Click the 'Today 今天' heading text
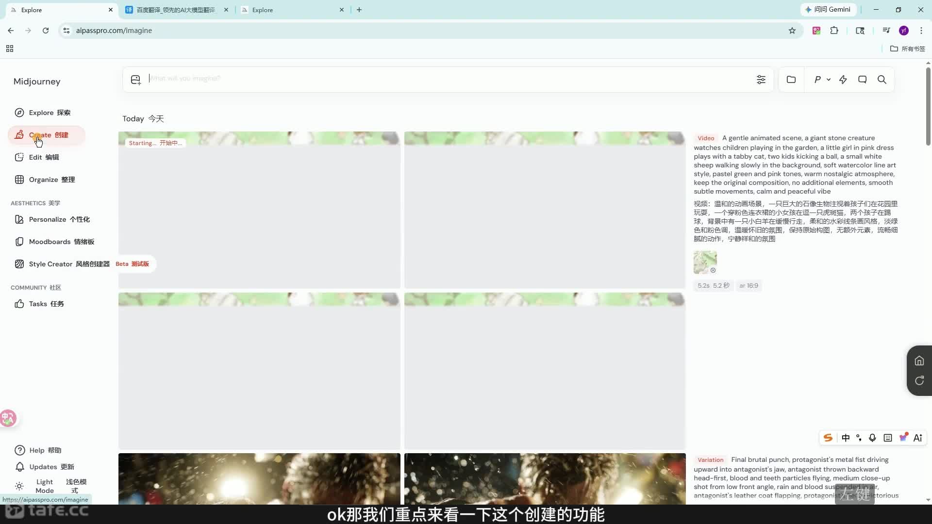 [x=143, y=119]
